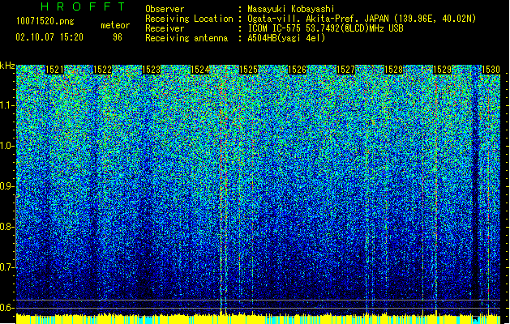Image resolution: width=510 pixels, height=324 pixels.
Task: Click the 0.8 kHz axis label
Action: pyautogui.click(x=7, y=227)
